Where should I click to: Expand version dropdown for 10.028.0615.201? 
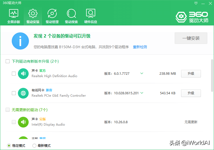142,93
